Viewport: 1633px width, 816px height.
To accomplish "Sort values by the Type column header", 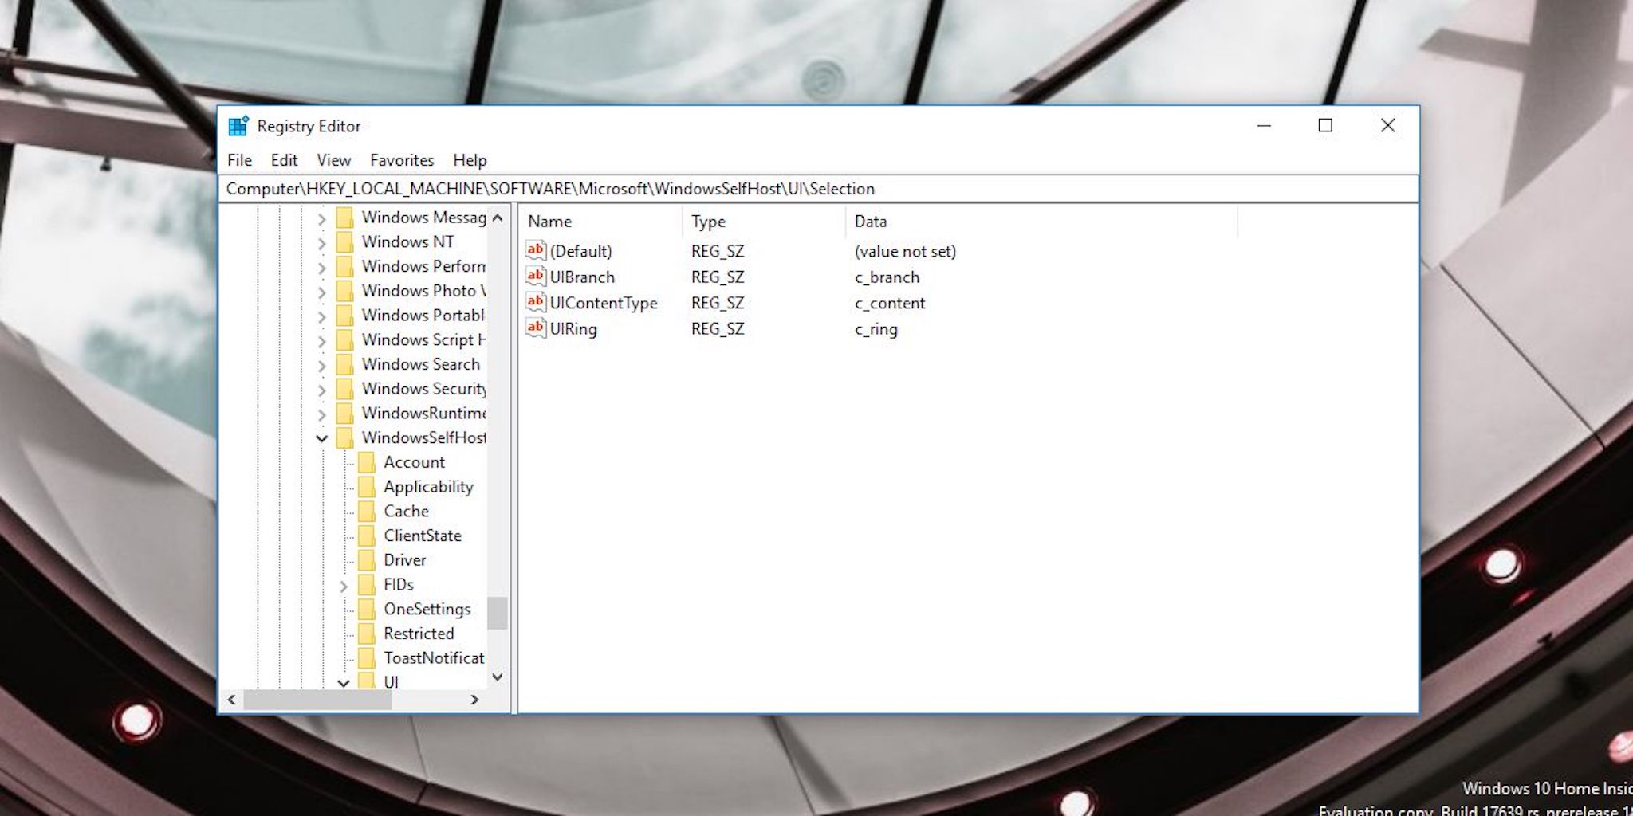I will click(x=764, y=222).
